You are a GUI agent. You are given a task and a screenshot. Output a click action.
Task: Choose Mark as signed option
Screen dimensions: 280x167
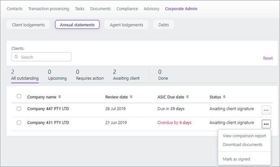(236, 159)
